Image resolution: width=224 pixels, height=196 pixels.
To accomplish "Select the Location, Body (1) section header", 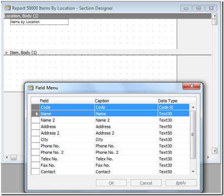I will coord(108,16).
